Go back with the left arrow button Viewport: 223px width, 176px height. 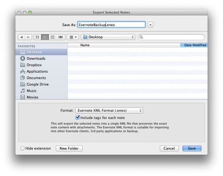[22, 37]
